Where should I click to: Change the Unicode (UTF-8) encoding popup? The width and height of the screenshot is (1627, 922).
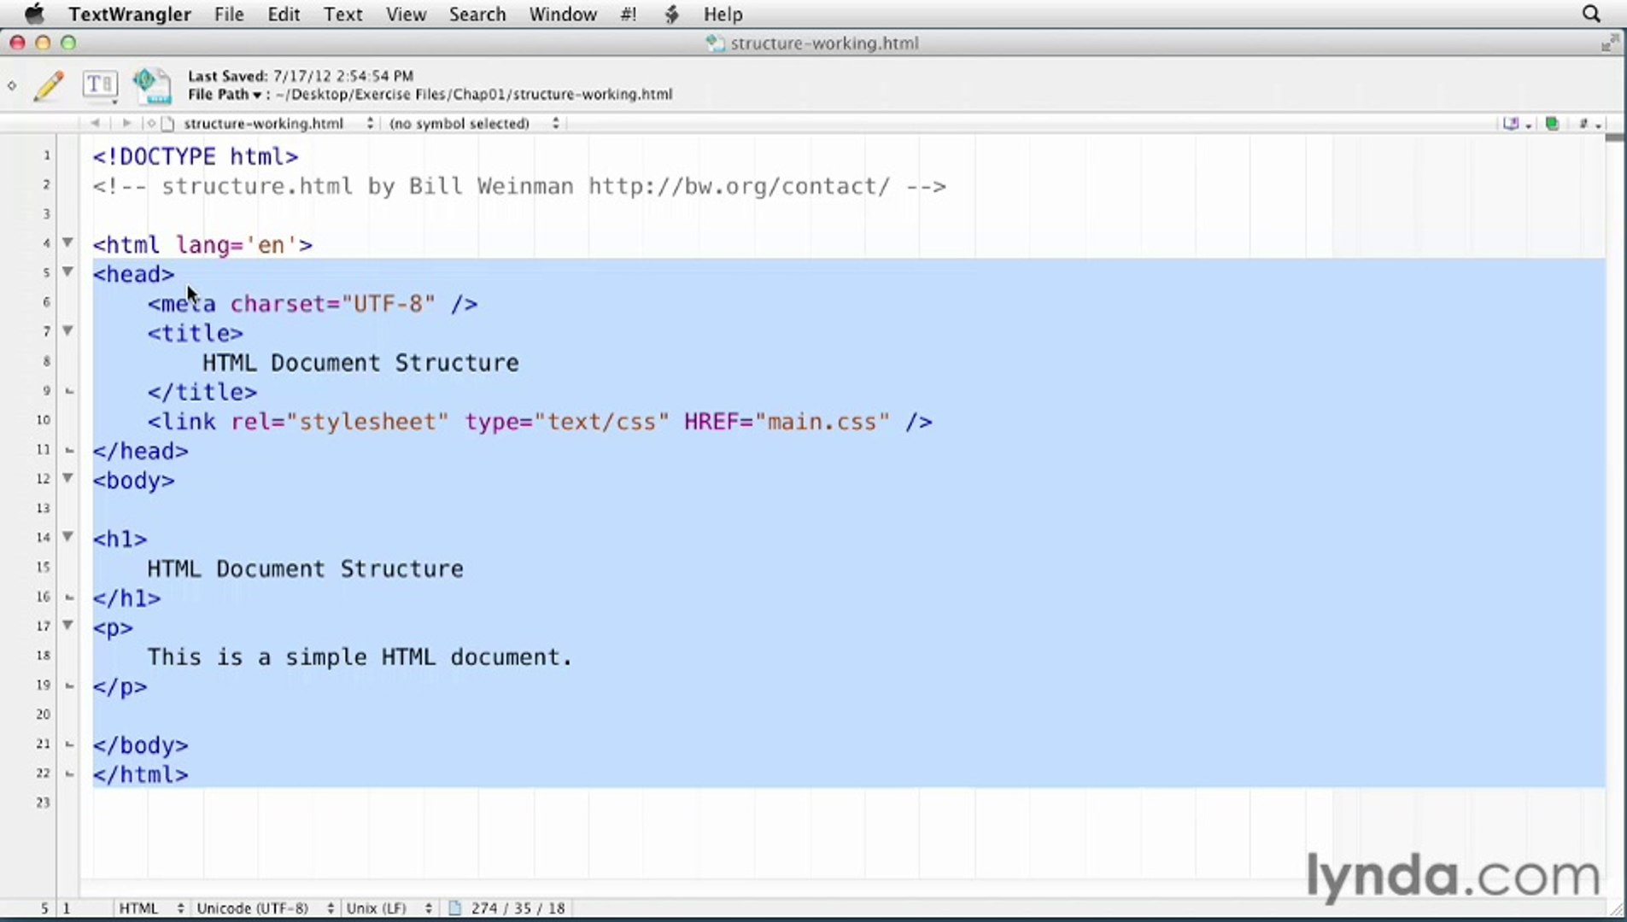coord(266,908)
